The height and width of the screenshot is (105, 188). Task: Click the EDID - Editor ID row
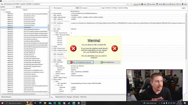[x=118, y=15]
